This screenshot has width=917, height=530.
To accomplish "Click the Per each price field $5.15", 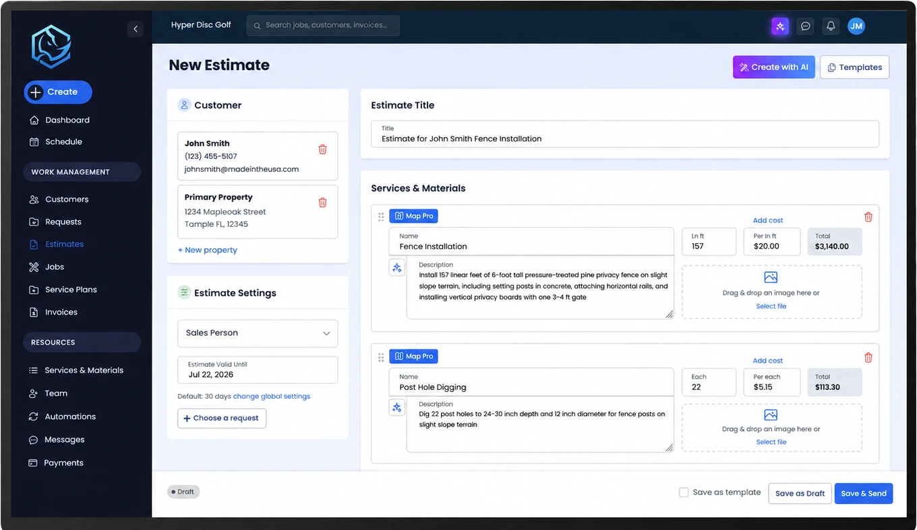I will tap(772, 382).
